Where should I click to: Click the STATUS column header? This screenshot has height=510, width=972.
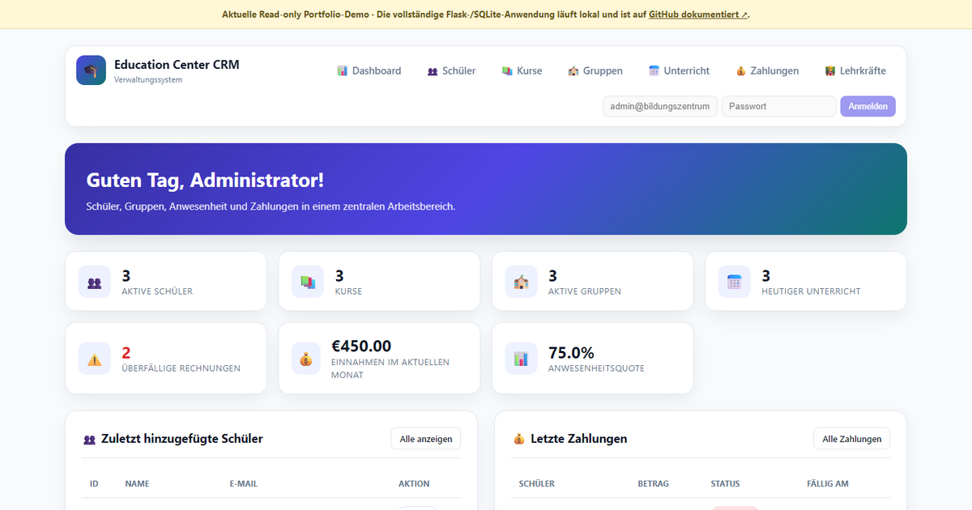coord(725,484)
